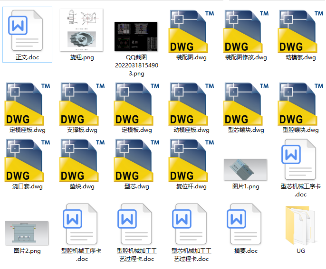The image size is (326, 269).
Task: Click the file name label 型芯机械工序卡.doc
Action: coord(301,190)
